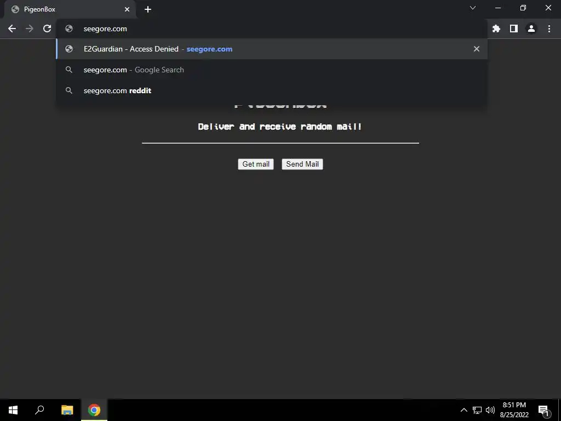
Task: Open the user profile menu
Action: coord(531,29)
